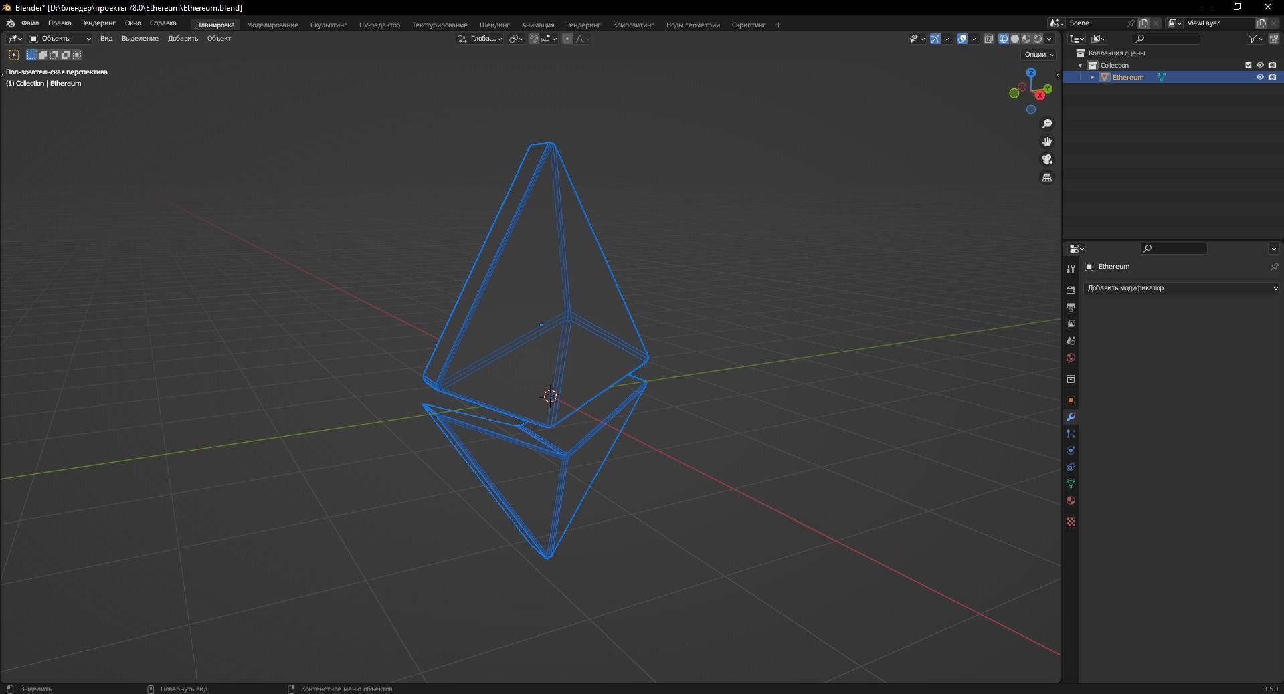Disable Ethereum in renders via camera icon

pyautogui.click(x=1273, y=77)
